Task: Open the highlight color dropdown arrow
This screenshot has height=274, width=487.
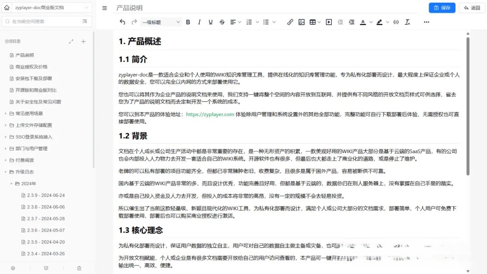Action: pos(387,22)
